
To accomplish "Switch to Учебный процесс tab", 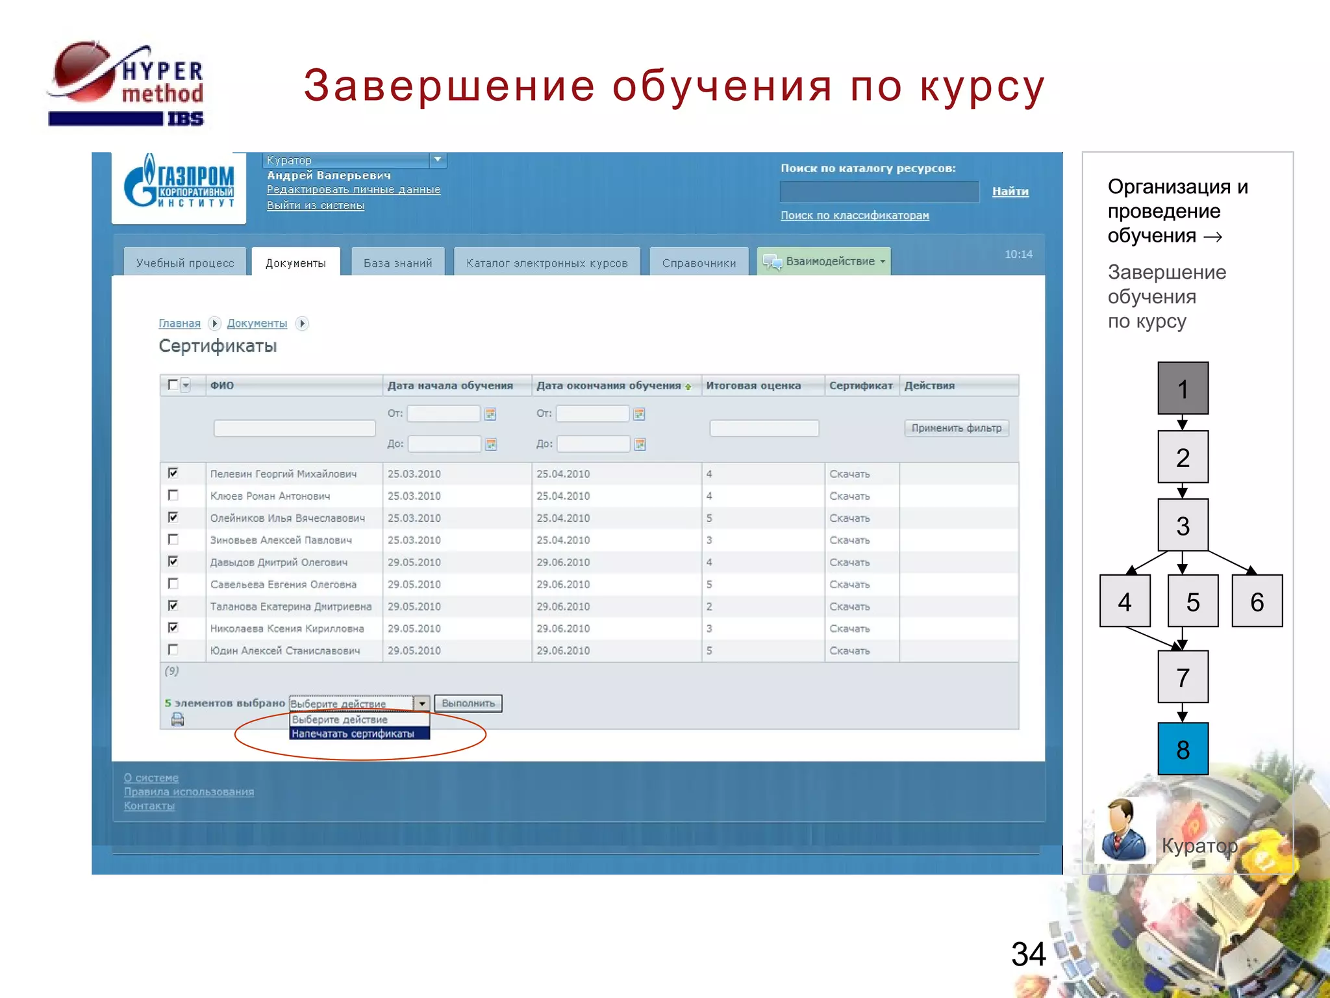I will [185, 262].
